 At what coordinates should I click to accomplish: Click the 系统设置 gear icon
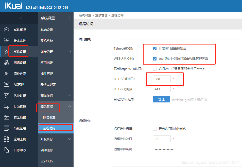coord(7,52)
